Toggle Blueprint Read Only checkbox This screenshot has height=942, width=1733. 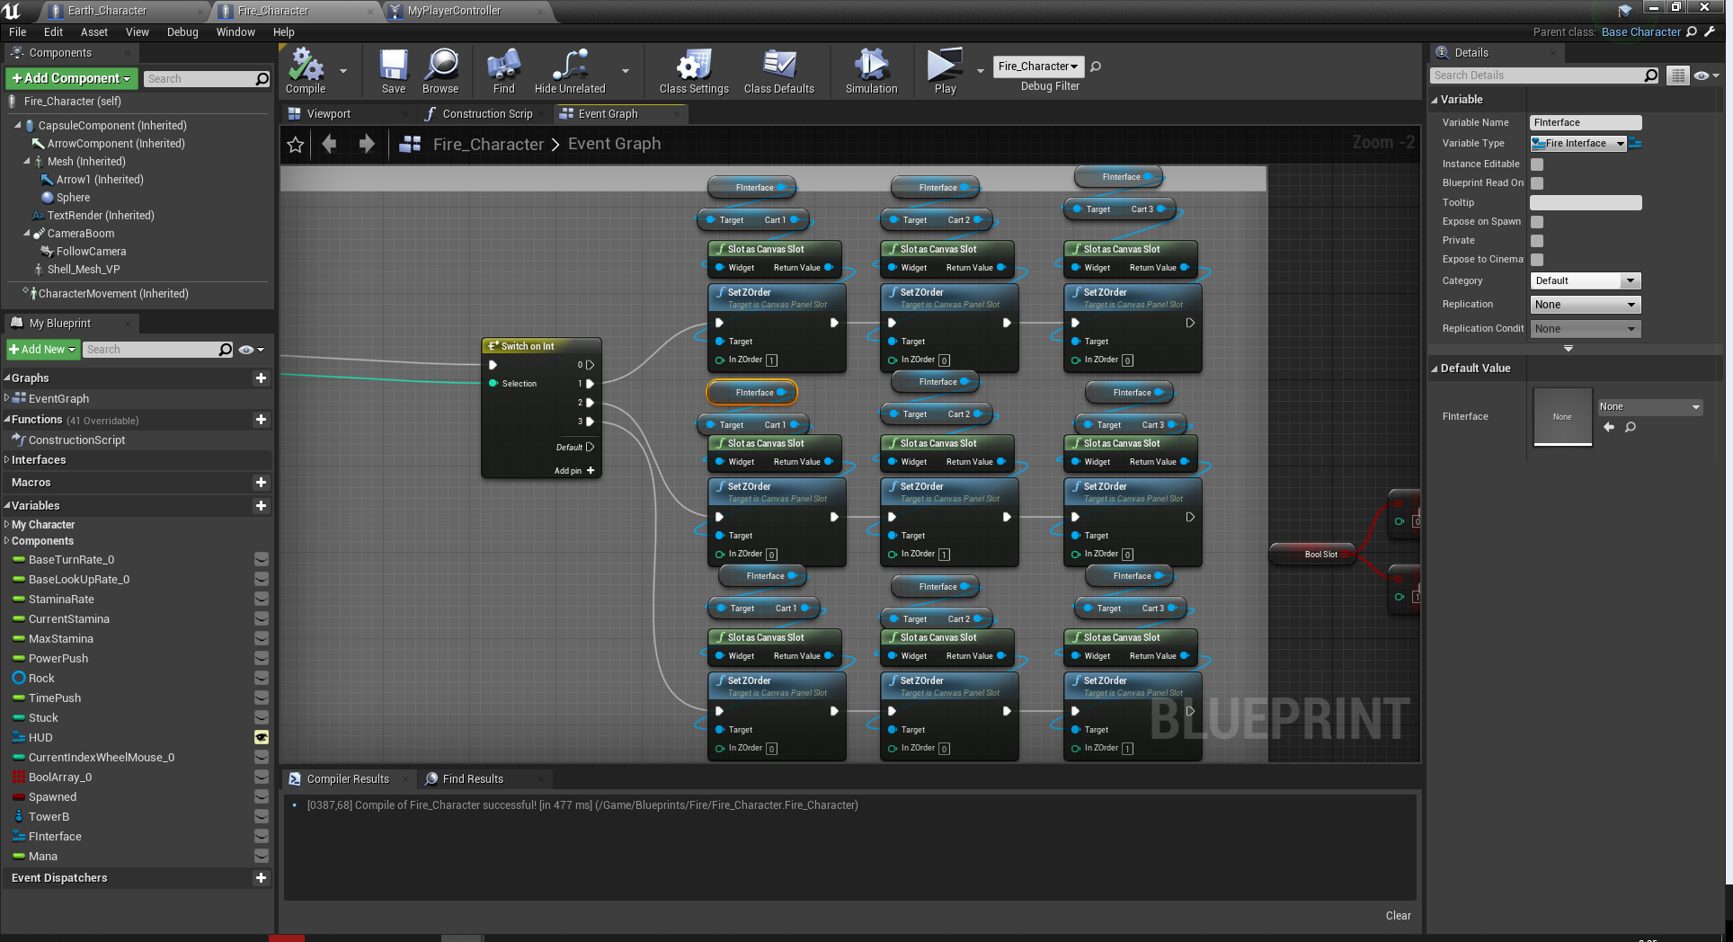point(1537,183)
